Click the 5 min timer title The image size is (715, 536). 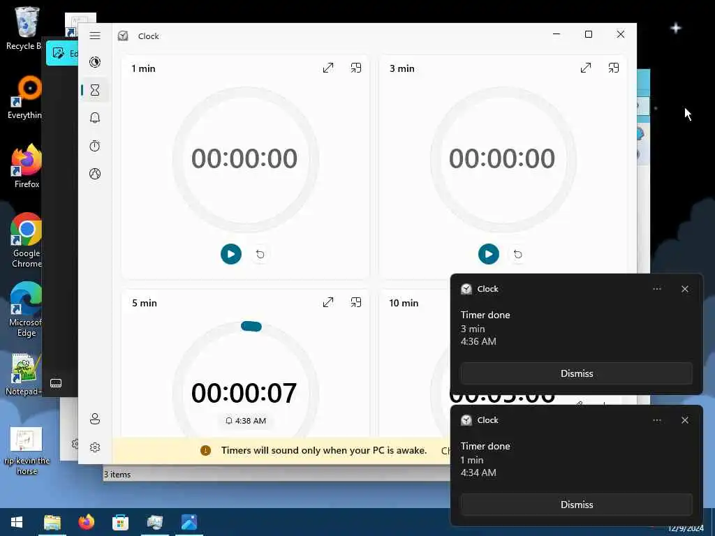(x=144, y=303)
